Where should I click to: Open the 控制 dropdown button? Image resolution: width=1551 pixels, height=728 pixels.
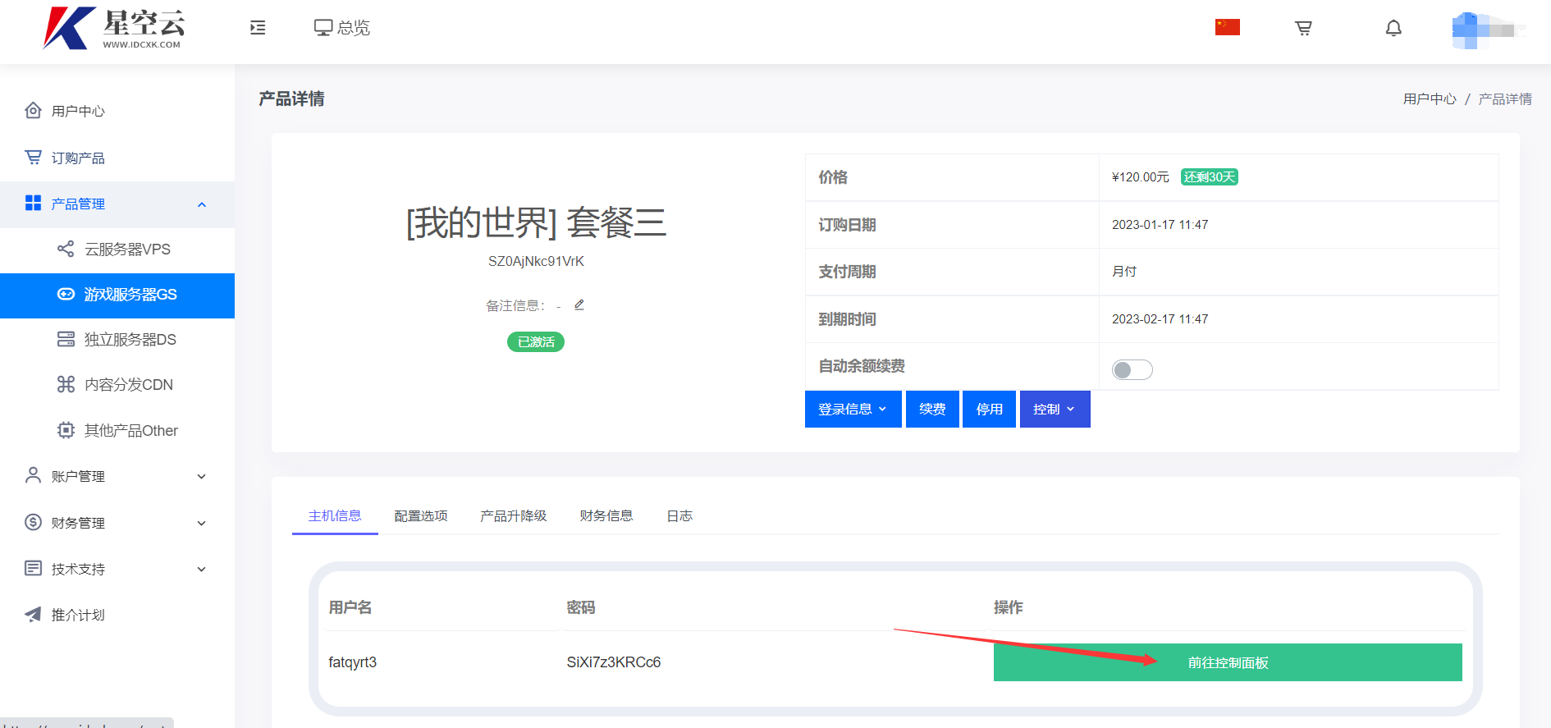(x=1055, y=409)
